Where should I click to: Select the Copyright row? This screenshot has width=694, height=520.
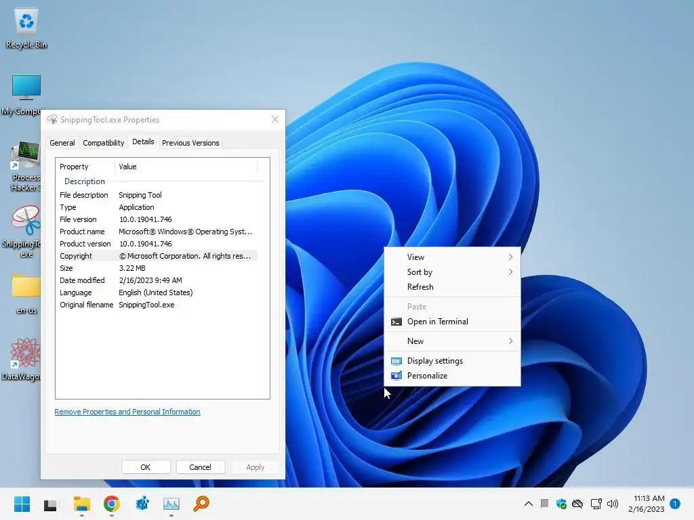(x=158, y=256)
